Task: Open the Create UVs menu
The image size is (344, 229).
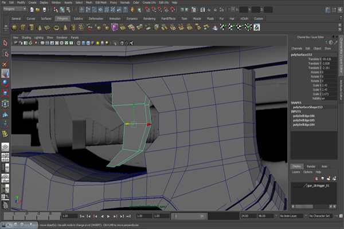Action: pyautogui.click(x=149, y=2)
